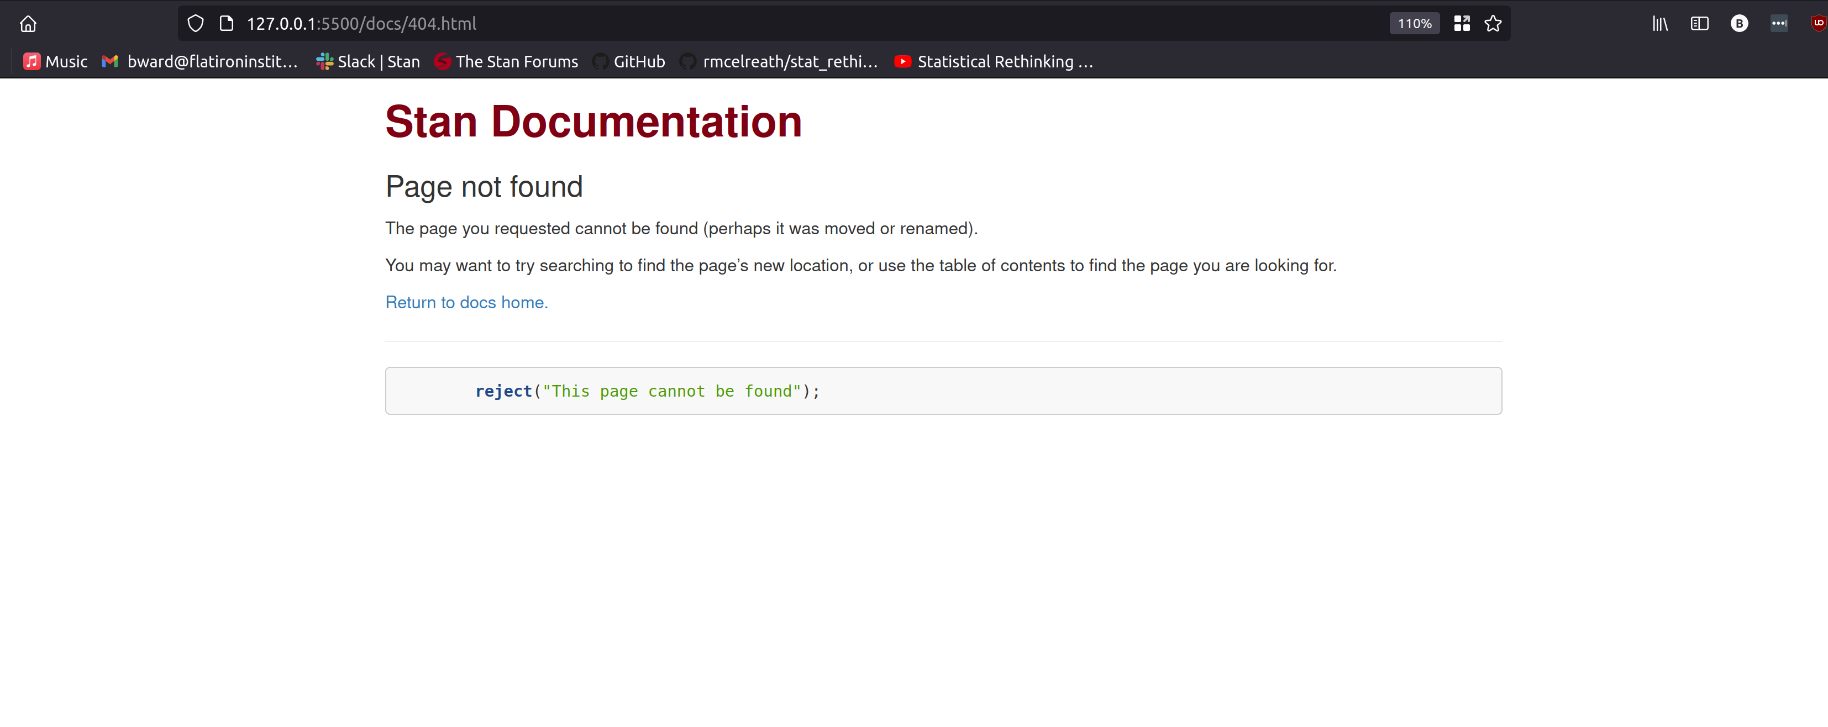Open The Stan Forums bookmark
The width and height of the screenshot is (1828, 727).
506,62
